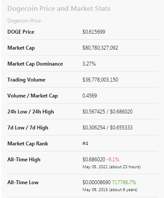Select the 3.27% dominance value
The image size is (164, 198).
pyautogui.click(x=89, y=64)
